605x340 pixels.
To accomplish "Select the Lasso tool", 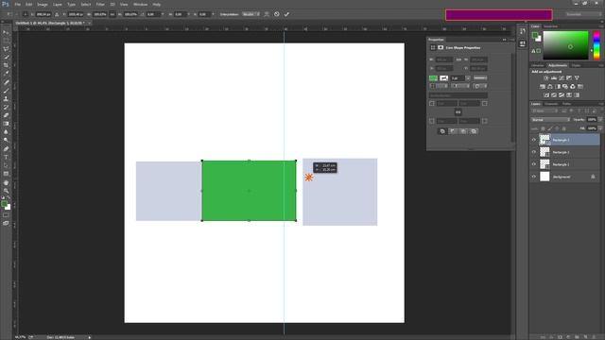I will 6,49.
